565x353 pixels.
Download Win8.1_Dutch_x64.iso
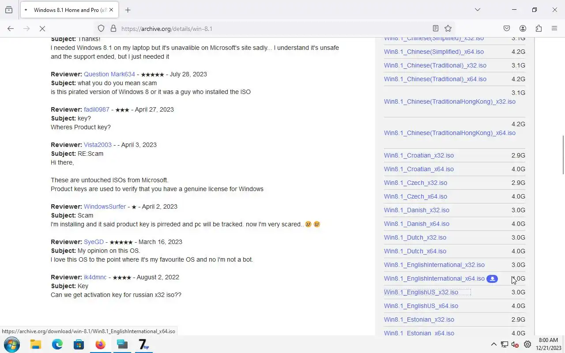pos(415,251)
